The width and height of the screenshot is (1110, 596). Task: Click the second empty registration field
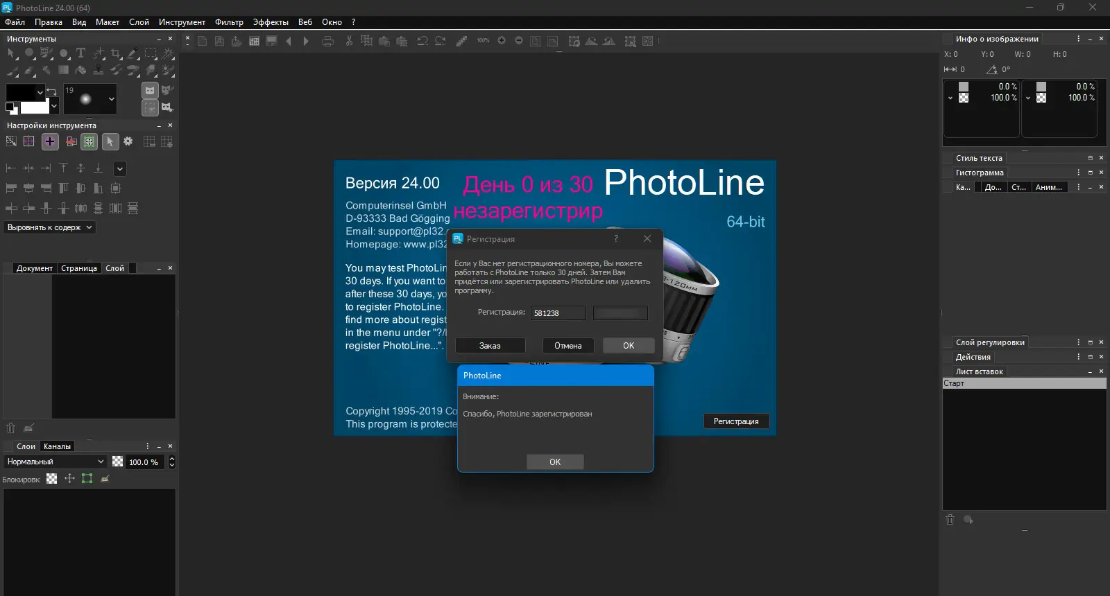620,313
